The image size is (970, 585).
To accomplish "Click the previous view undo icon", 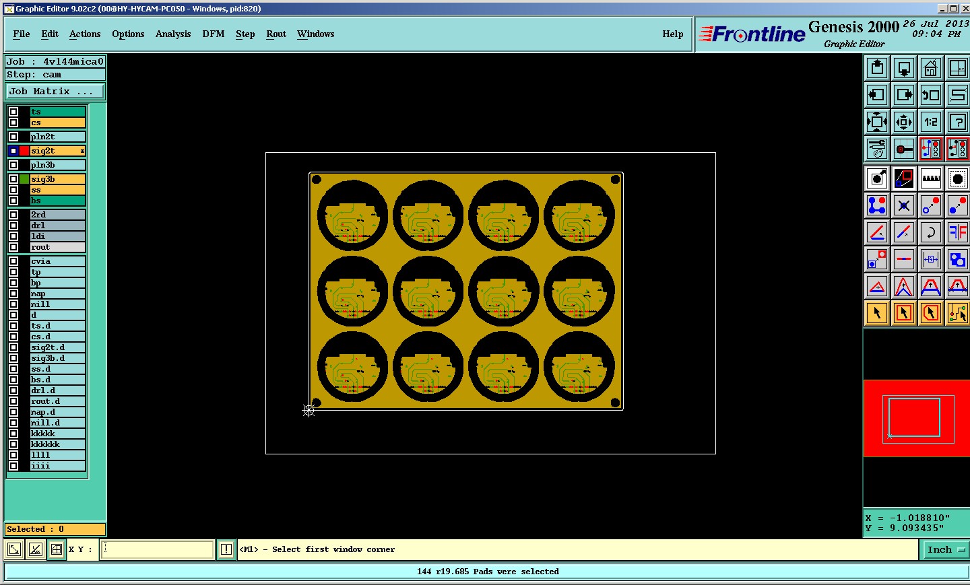I will point(931,95).
